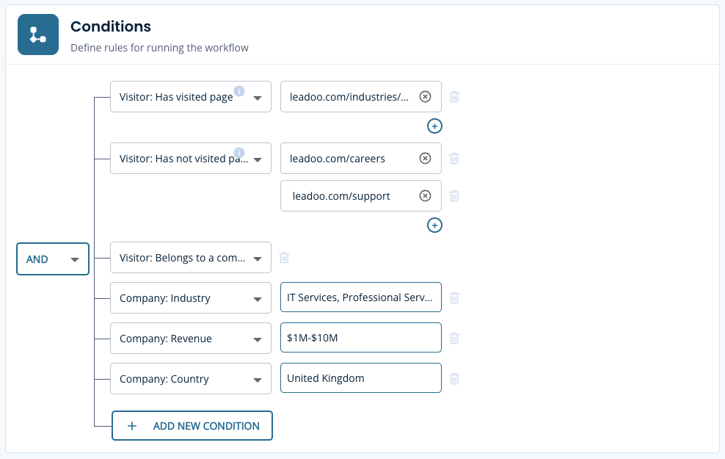This screenshot has height=459, width=725.
Task: Click the "United Kingdom" country value field
Action: 360,378
